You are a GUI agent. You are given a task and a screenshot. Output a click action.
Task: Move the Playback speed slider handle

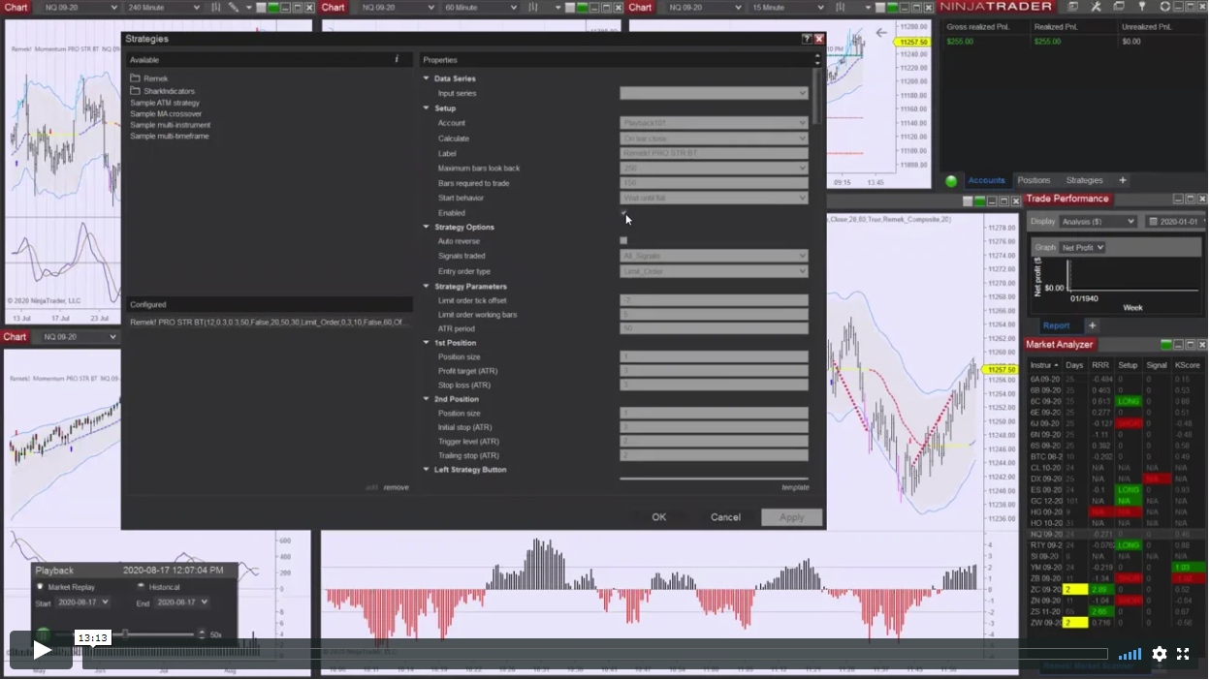click(x=124, y=634)
